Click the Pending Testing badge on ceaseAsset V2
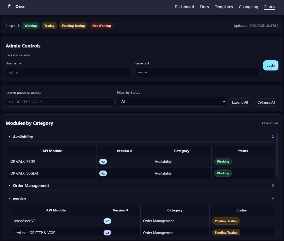284x241 pixels. coord(226,221)
